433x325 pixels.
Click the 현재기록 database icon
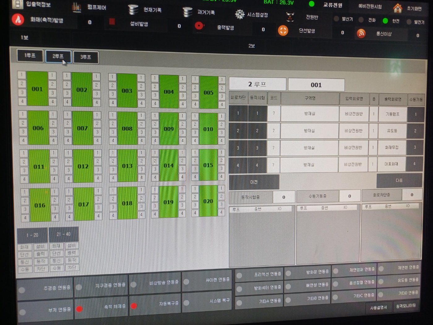133,10
